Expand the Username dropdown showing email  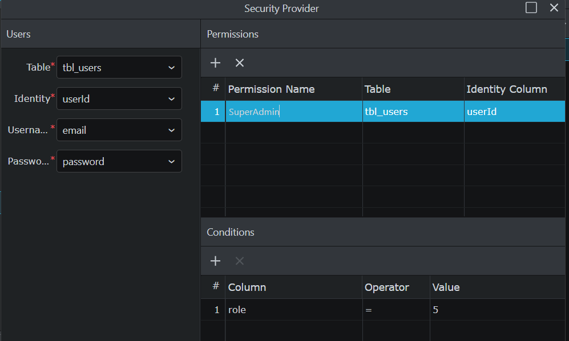[x=119, y=130]
